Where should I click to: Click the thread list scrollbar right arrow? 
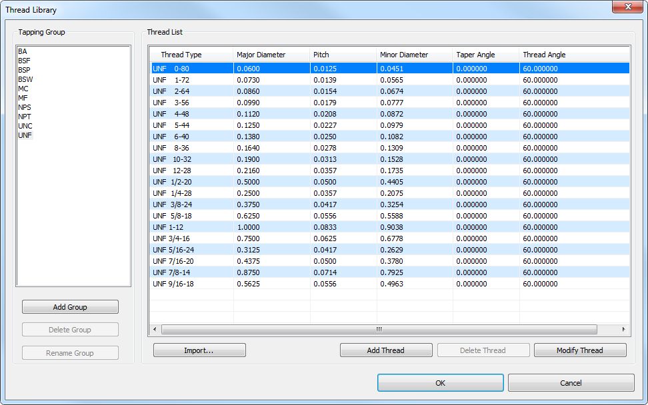[623, 330]
